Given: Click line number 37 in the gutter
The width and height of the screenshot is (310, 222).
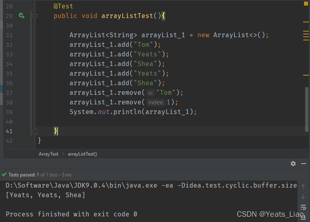Looking at the screenshot, I should point(9,93).
